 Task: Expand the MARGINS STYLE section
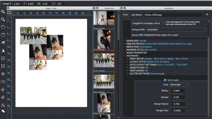point(124,50)
